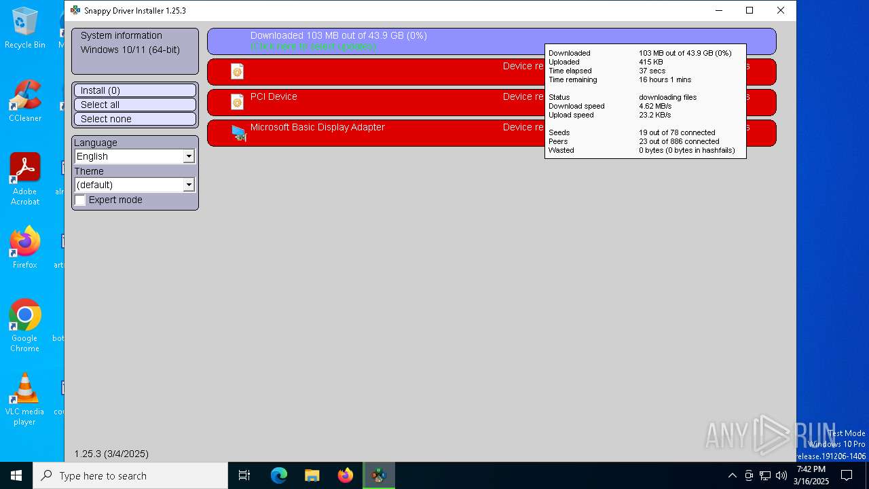The height and width of the screenshot is (489, 869).
Task: Click the volume tray icon
Action: click(x=781, y=475)
